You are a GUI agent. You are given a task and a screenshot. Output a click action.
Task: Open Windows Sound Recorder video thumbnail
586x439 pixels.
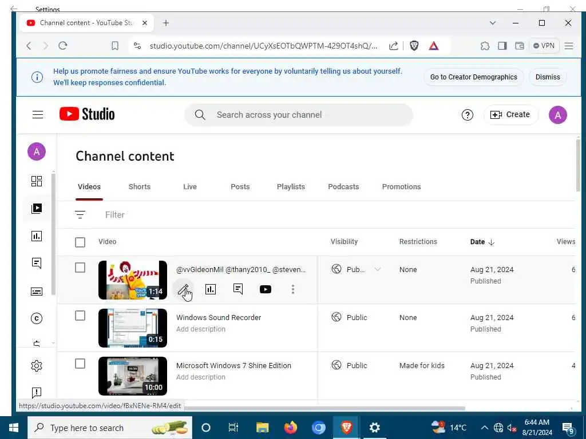pyautogui.click(x=132, y=328)
